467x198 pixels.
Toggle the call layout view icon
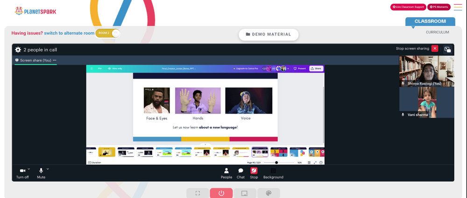pyautogui.click(x=447, y=50)
